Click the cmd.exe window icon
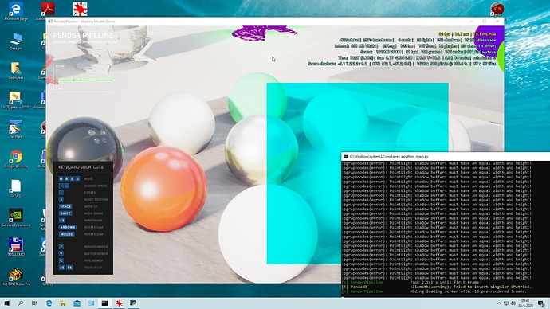 [x=346, y=156]
